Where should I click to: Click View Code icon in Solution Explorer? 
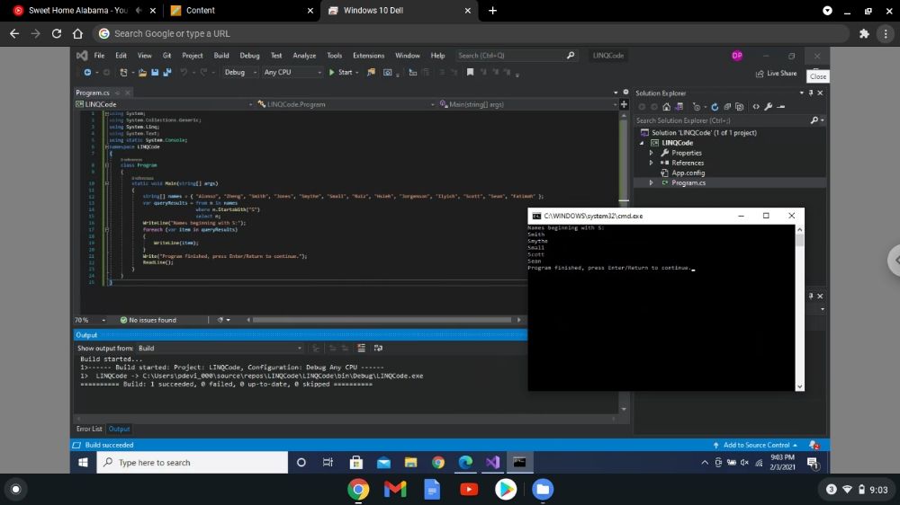pyautogui.click(x=756, y=107)
